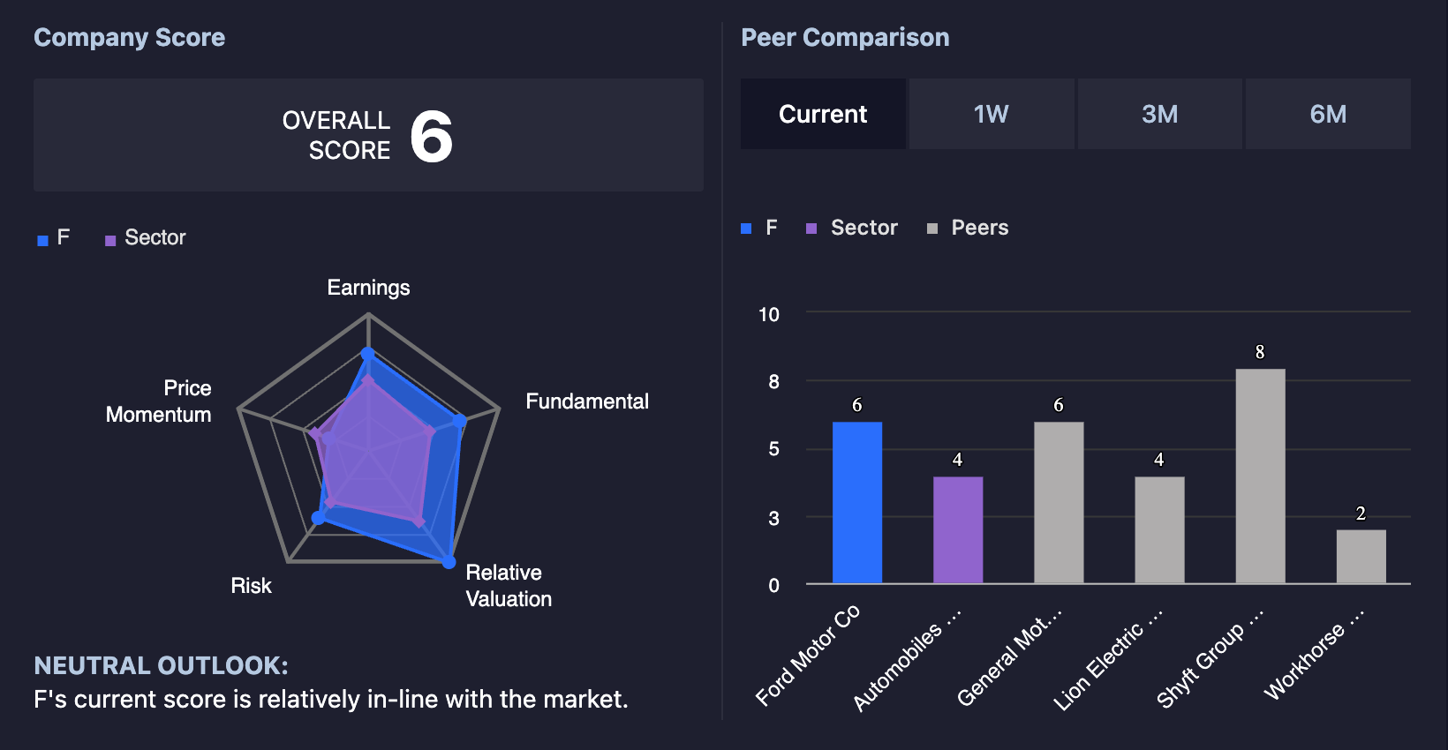This screenshot has width=1448, height=750.
Task: Switch to the 1W tab
Action: coord(992,114)
